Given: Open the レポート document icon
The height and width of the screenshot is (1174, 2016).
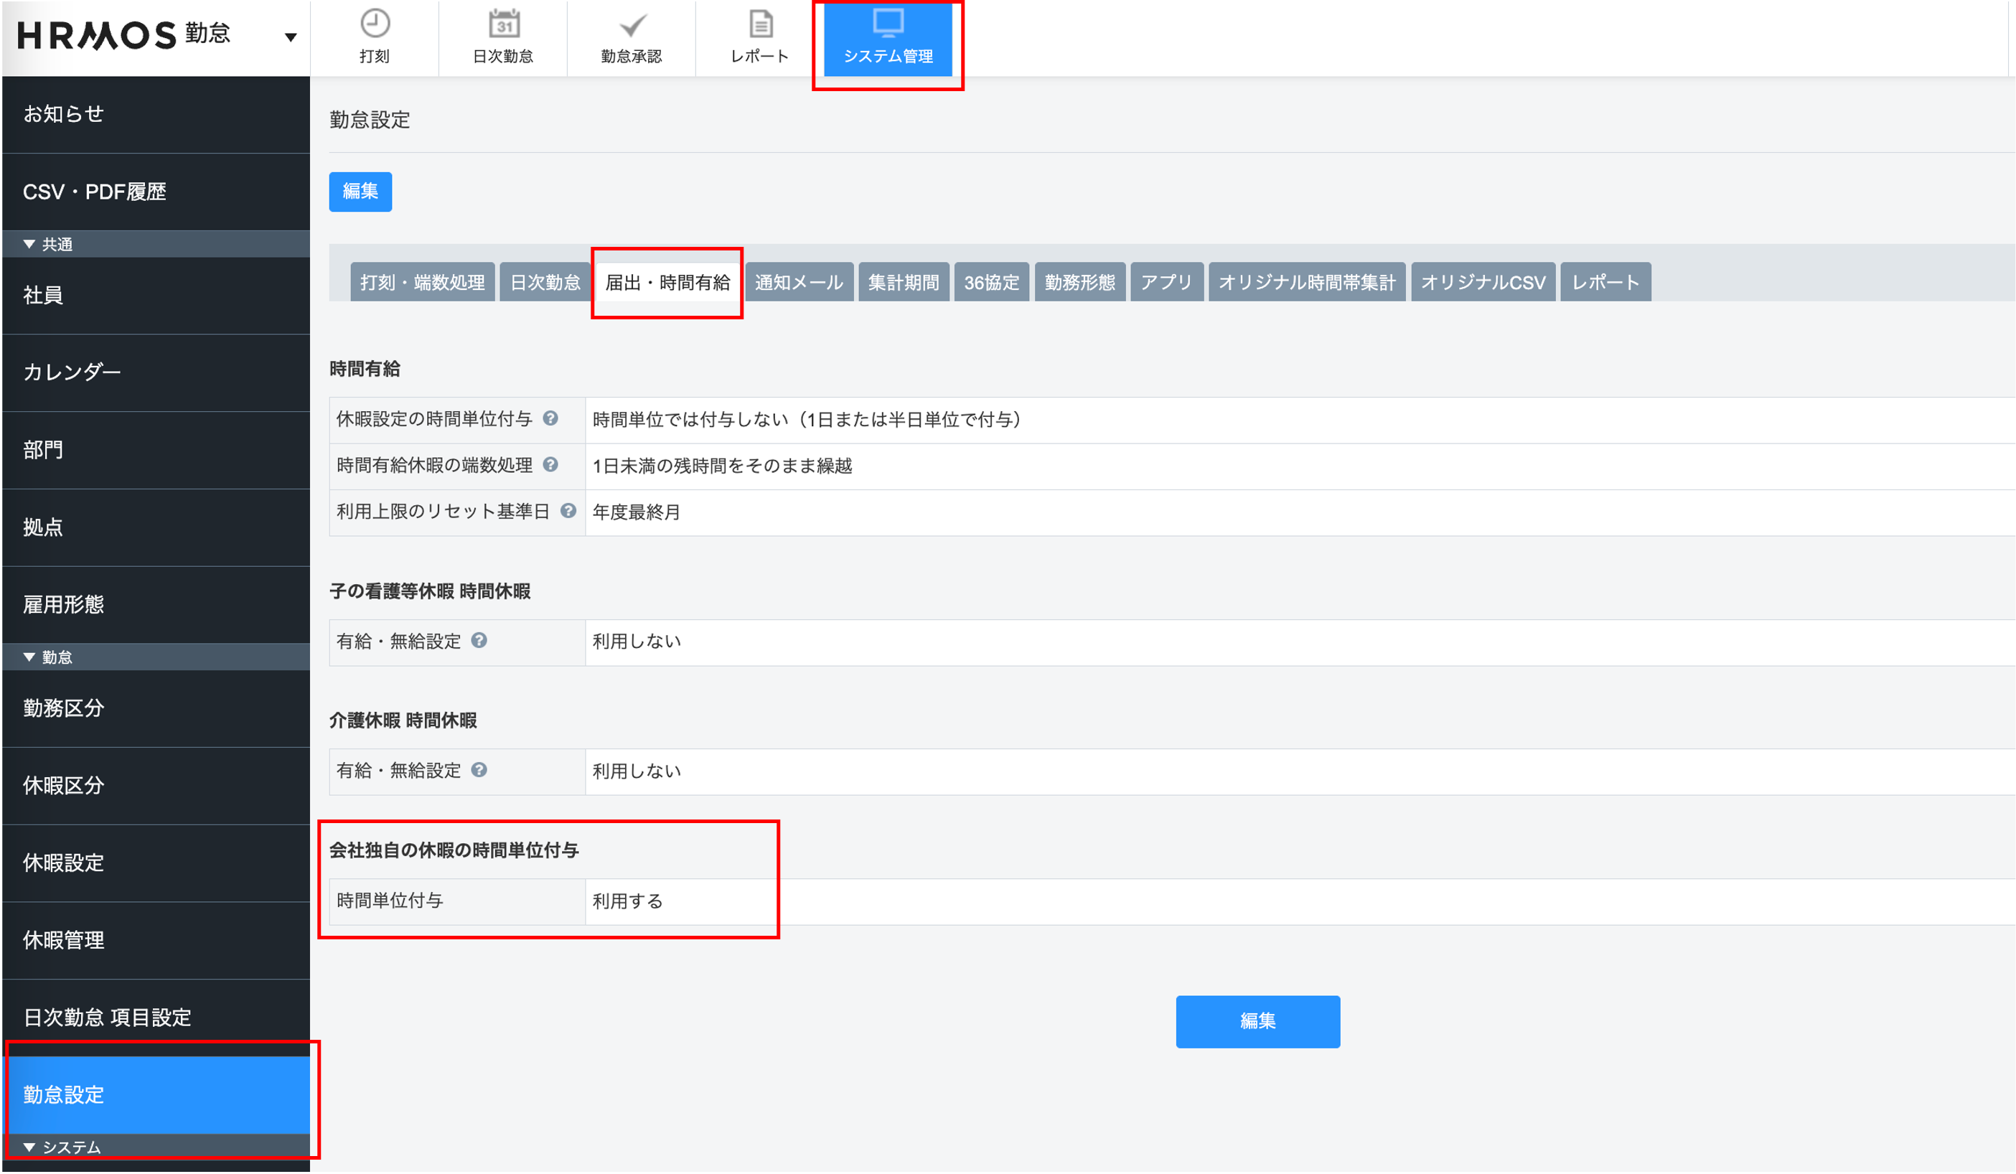Looking at the screenshot, I should pyautogui.click(x=760, y=24).
